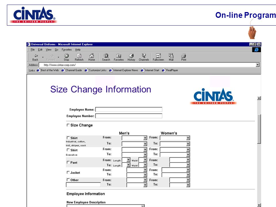276x207 pixels.
Task: Tick the Size Change checkbox
Action: coord(68,125)
